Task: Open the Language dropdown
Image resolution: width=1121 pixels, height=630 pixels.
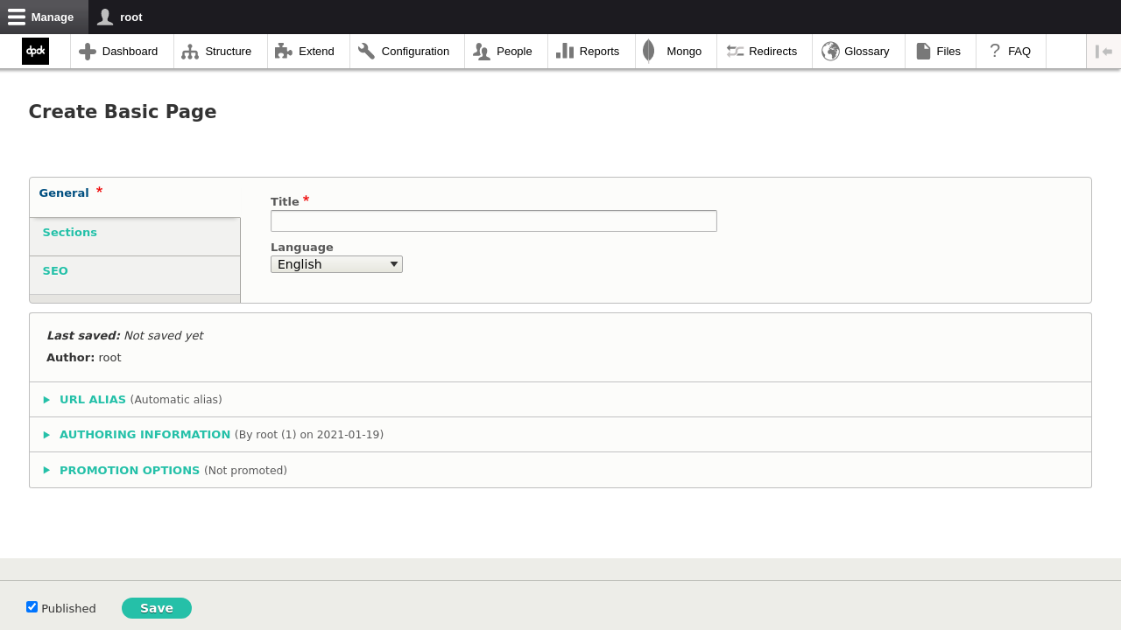Action: pos(336,264)
